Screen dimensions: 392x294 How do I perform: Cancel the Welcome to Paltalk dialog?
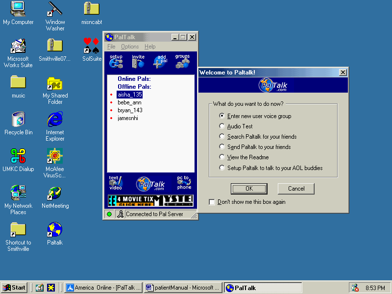(296, 189)
